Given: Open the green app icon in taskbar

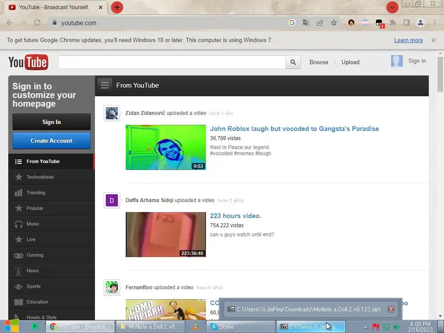Looking at the screenshot, I should click(x=35, y=327).
